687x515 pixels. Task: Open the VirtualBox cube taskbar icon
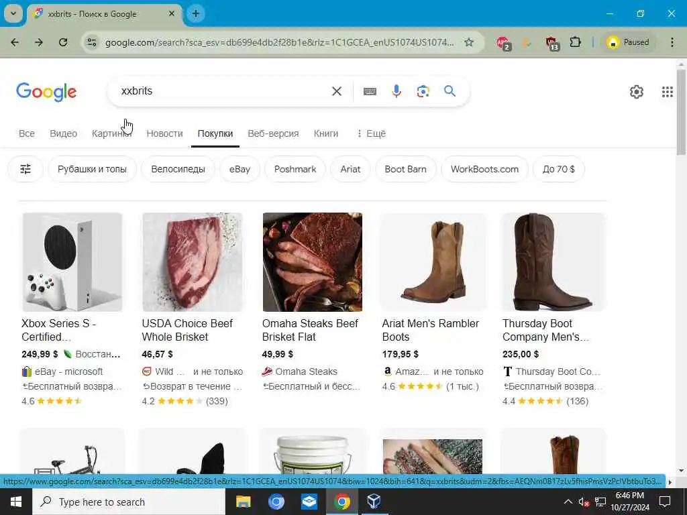point(374,502)
